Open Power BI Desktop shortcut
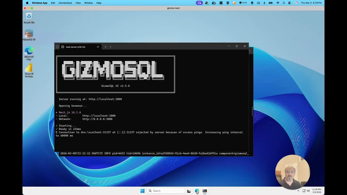This screenshot has height=195, width=347. pyautogui.click(x=29, y=71)
